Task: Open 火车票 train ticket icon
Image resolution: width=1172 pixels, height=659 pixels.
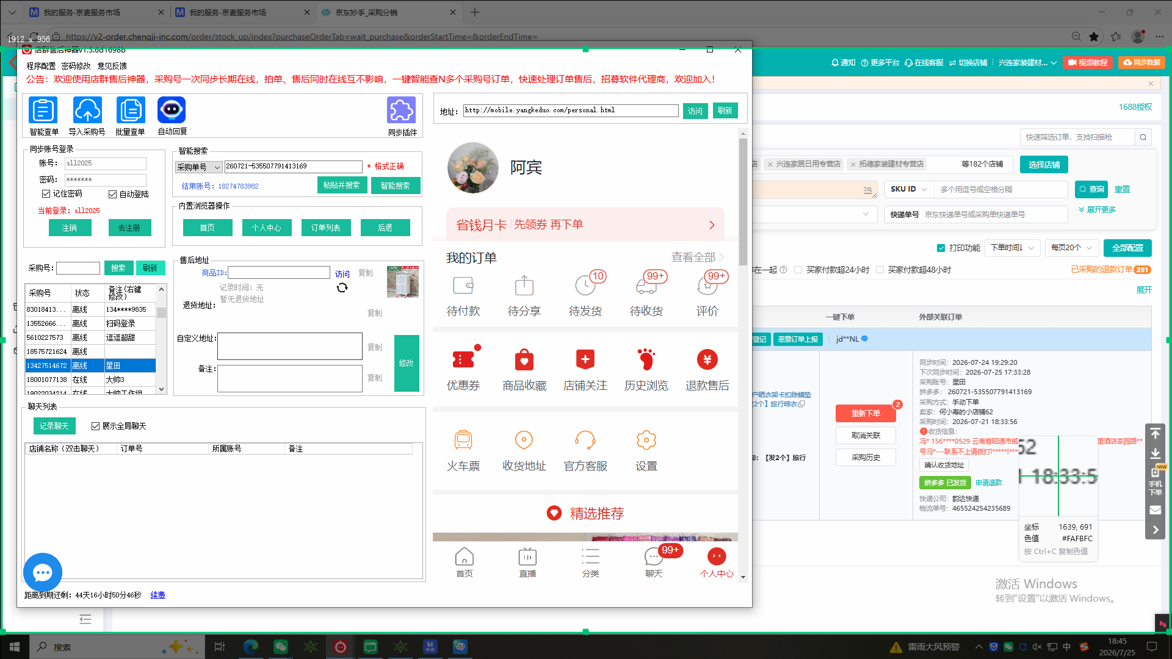Action: (x=463, y=440)
